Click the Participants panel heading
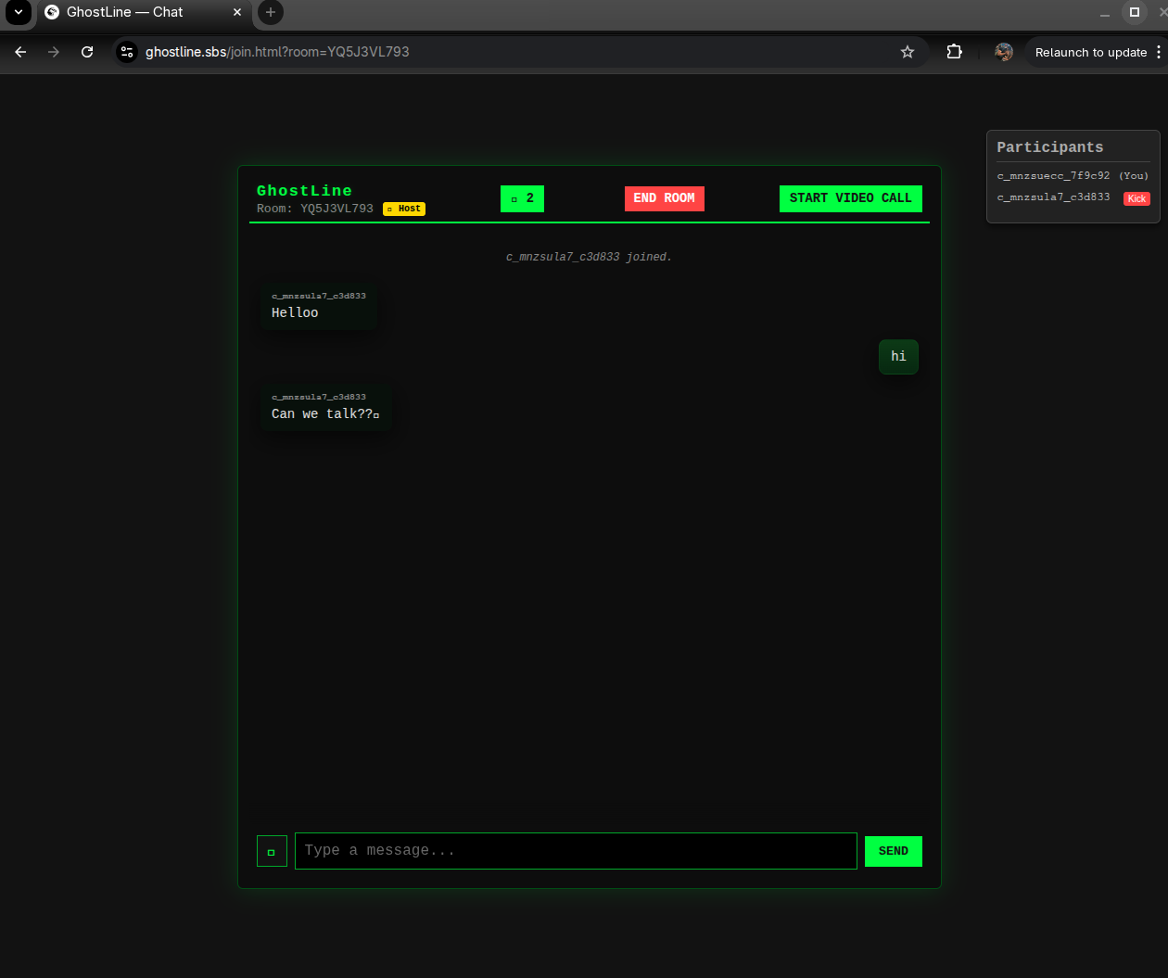This screenshot has height=978, width=1168. 1050,147
